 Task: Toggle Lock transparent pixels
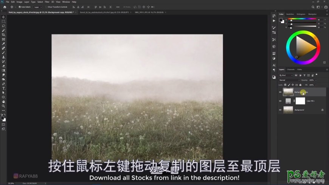pyautogui.click(x=285, y=85)
